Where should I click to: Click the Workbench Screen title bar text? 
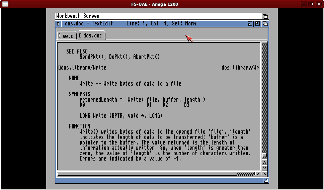coord(78,16)
